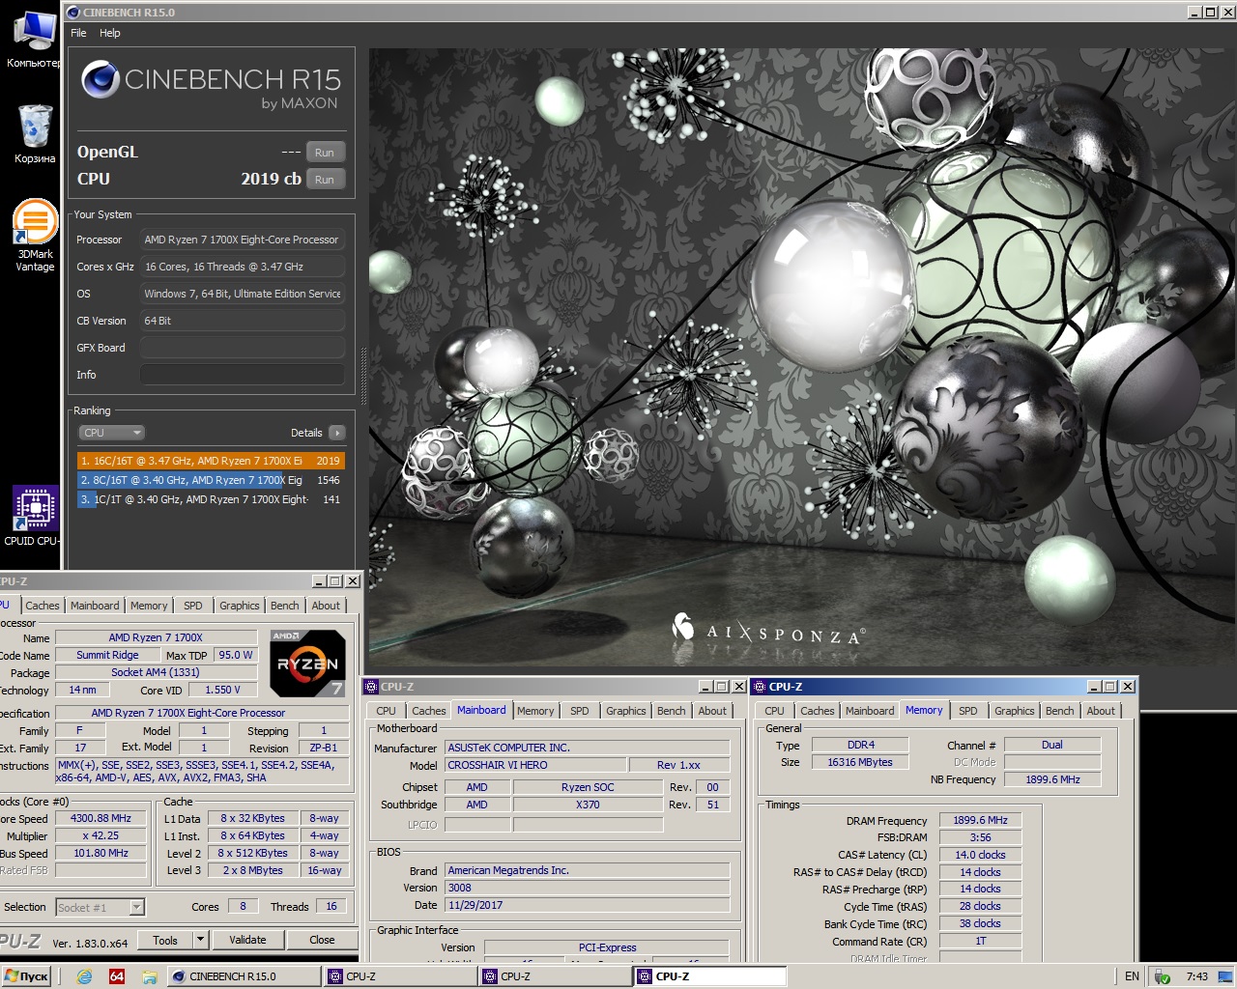Switch to the SPD tab in Memory window

tap(967, 711)
